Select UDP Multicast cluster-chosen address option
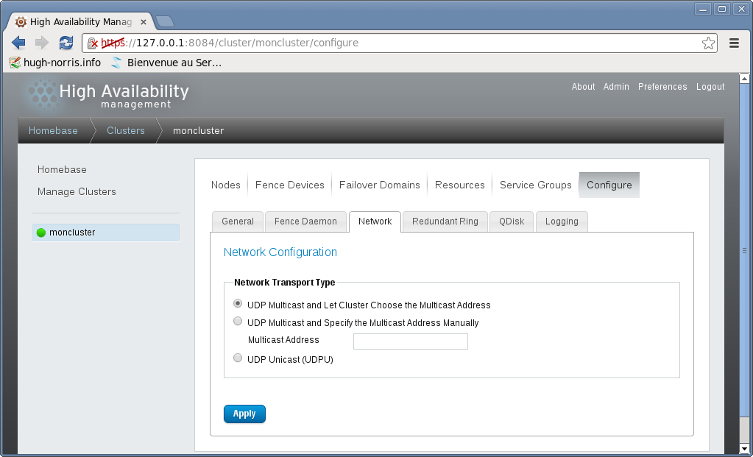 [x=238, y=303]
